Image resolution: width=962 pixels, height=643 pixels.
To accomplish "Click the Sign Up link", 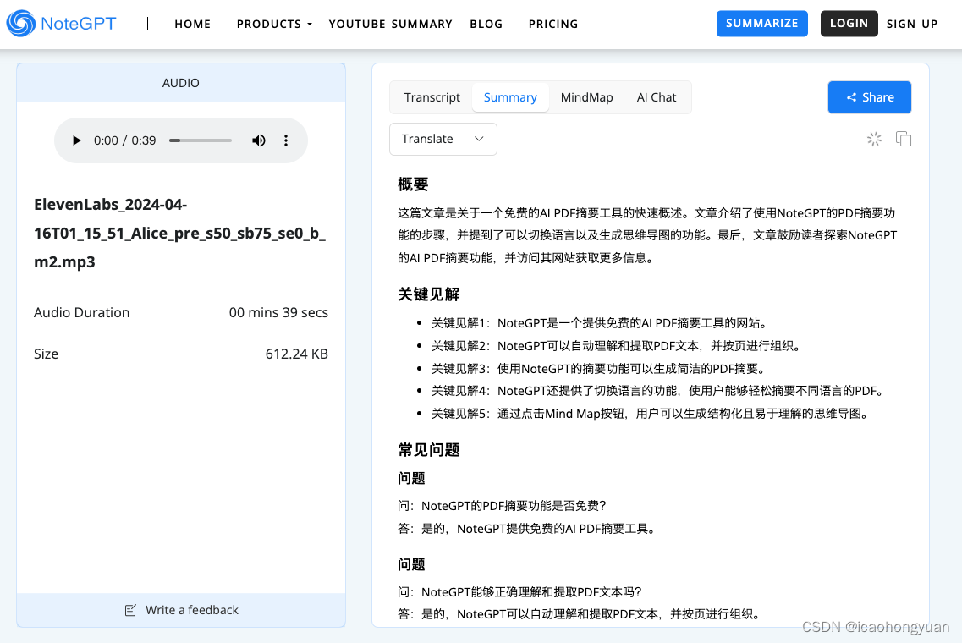I will click(x=912, y=24).
